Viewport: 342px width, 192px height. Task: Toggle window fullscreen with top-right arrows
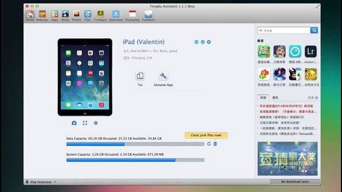[318, 6]
